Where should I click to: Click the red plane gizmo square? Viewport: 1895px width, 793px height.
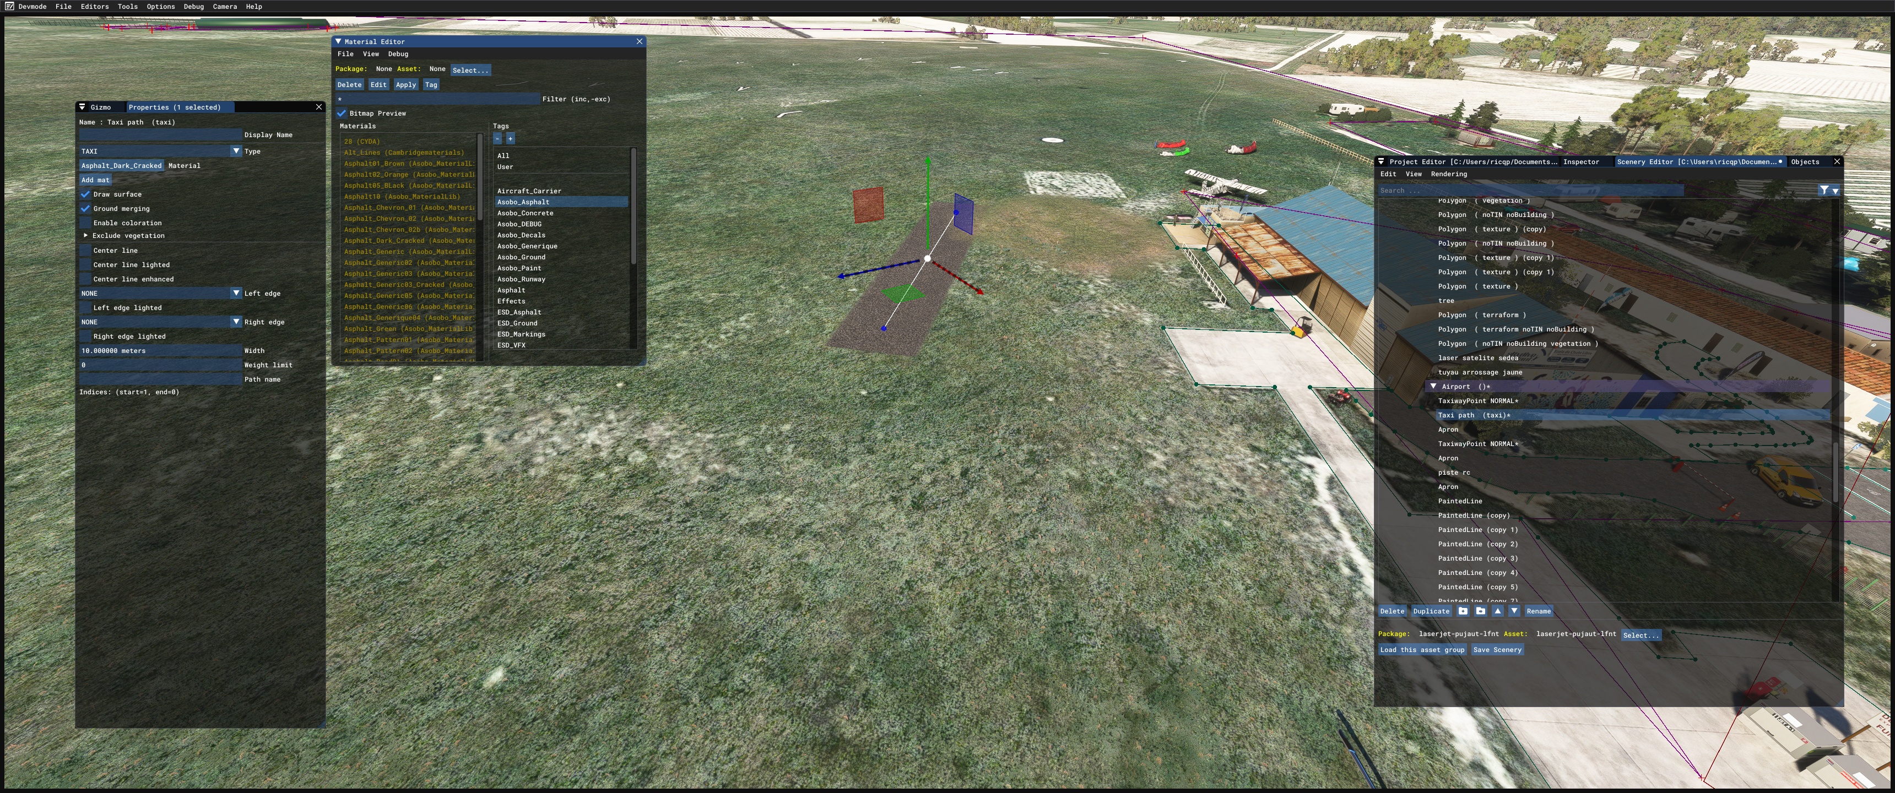pos(869,204)
